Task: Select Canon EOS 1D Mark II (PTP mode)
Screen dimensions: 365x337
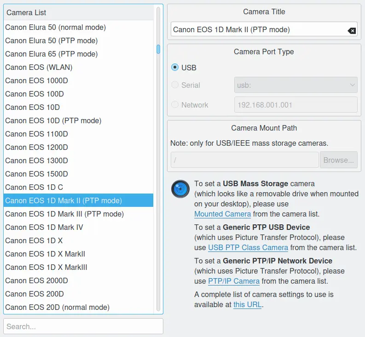Action: [x=78, y=200]
